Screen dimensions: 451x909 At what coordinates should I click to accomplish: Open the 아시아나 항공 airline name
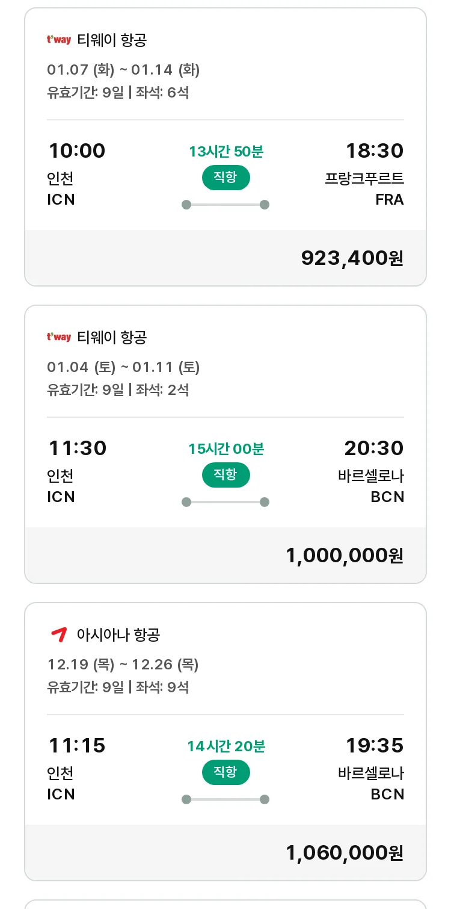pyautogui.click(x=118, y=634)
